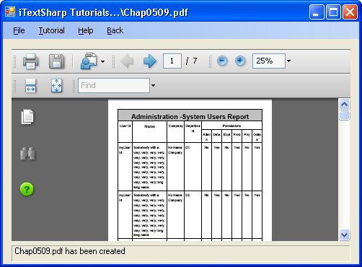Expand the 25% zoom level dropdown
The width and height of the screenshot is (362, 267).
pyautogui.click(x=288, y=61)
